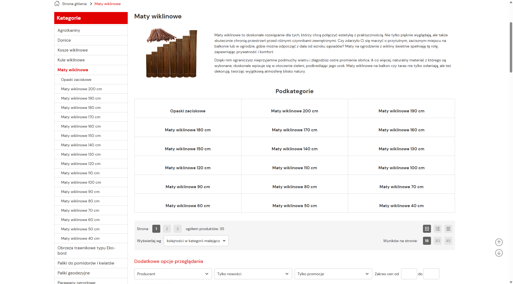This screenshot has height=284, width=513.
Task: Click the wicker mats category image
Action: click(172, 53)
